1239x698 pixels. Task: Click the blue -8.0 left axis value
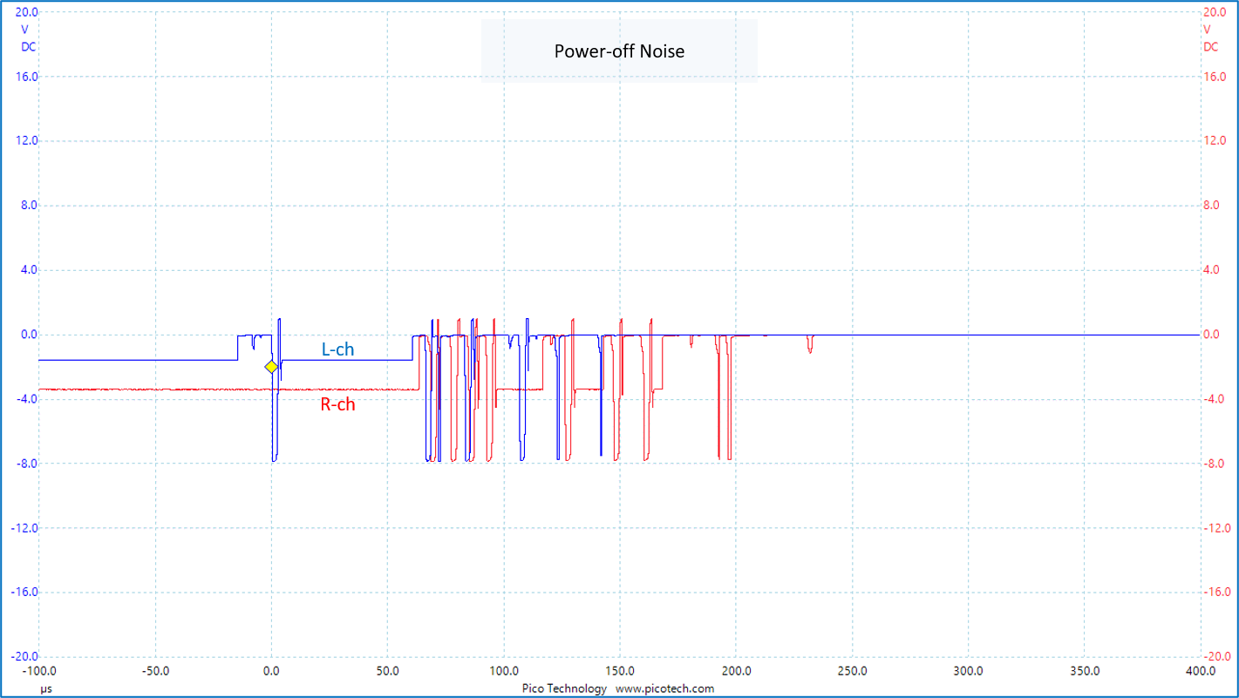click(27, 464)
